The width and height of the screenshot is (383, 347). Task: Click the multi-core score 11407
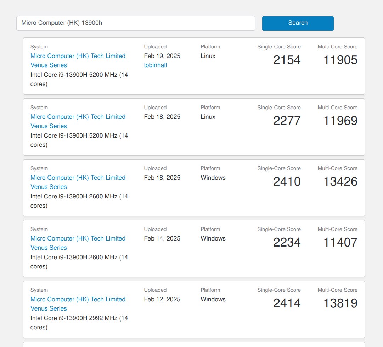pos(340,243)
